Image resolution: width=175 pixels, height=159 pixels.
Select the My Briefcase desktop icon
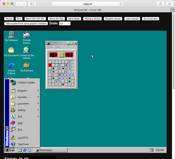pos(27,67)
